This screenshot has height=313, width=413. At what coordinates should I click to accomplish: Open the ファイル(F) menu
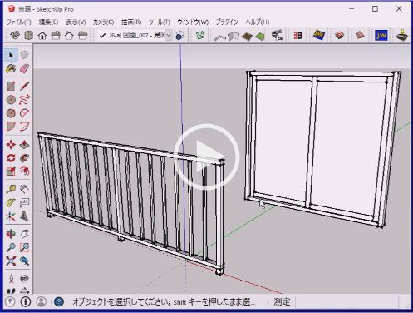click(x=18, y=22)
